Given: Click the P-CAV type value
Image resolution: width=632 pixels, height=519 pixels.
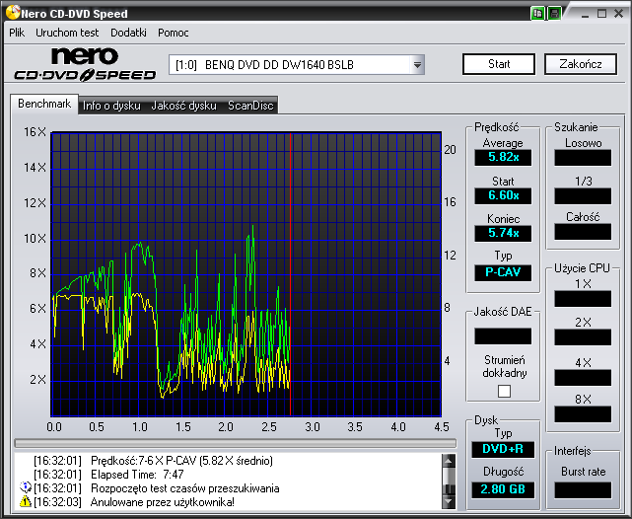Looking at the screenshot, I should (503, 272).
